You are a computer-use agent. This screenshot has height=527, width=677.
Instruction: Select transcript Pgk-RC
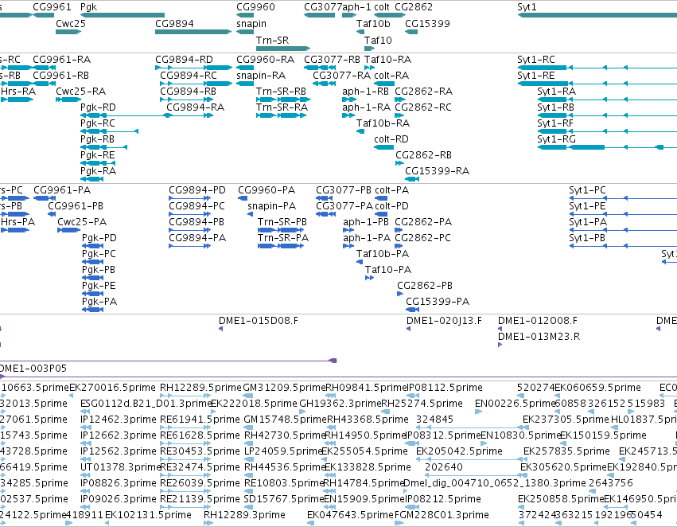tap(98, 123)
